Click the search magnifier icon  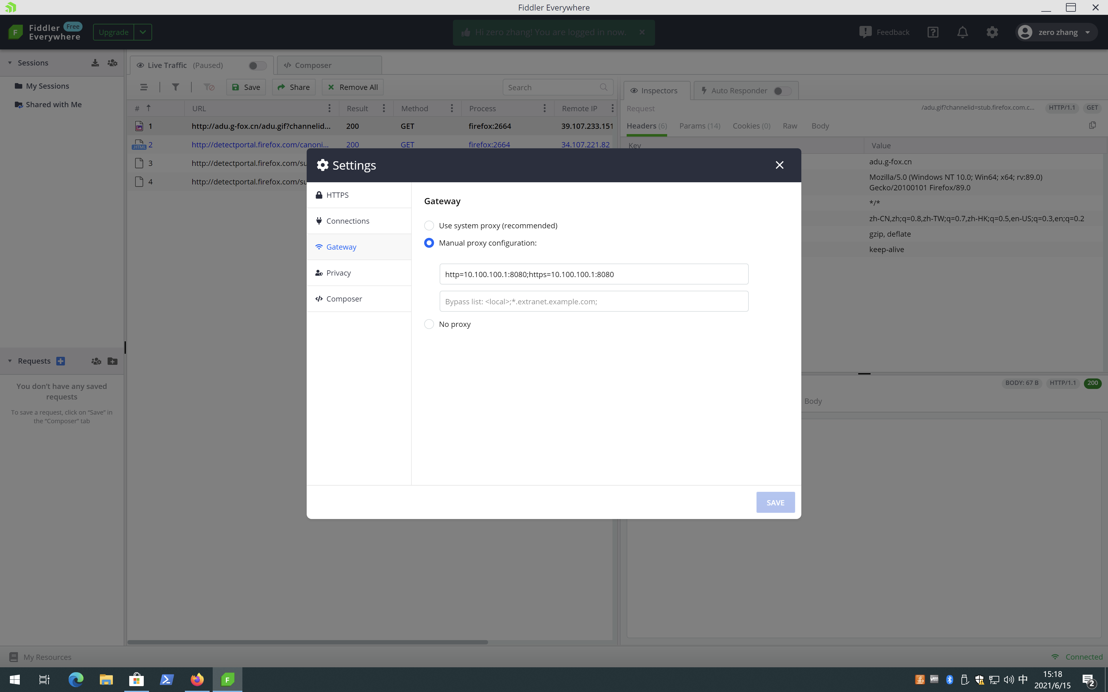[x=603, y=87]
